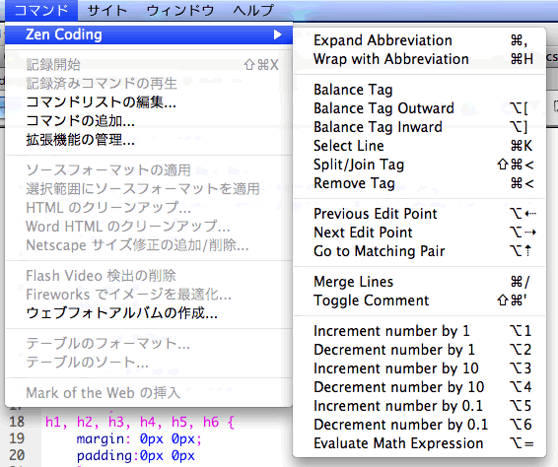
Task: Select Balance Tag Outward
Action: pos(419,108)
